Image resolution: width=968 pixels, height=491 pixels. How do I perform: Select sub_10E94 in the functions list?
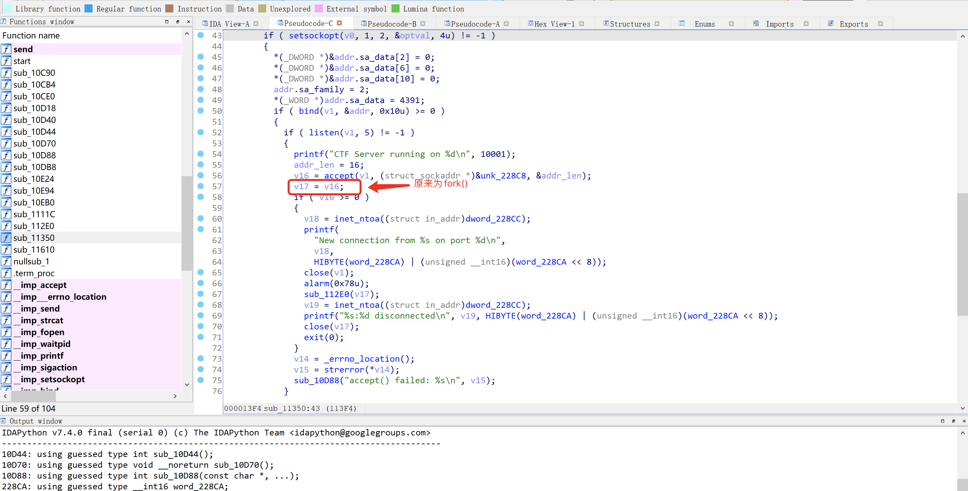point(91,191)
